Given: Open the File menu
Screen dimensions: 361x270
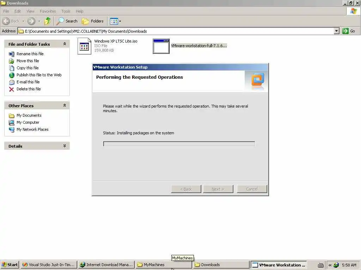Looking at the screenshot, I should 6,11.
